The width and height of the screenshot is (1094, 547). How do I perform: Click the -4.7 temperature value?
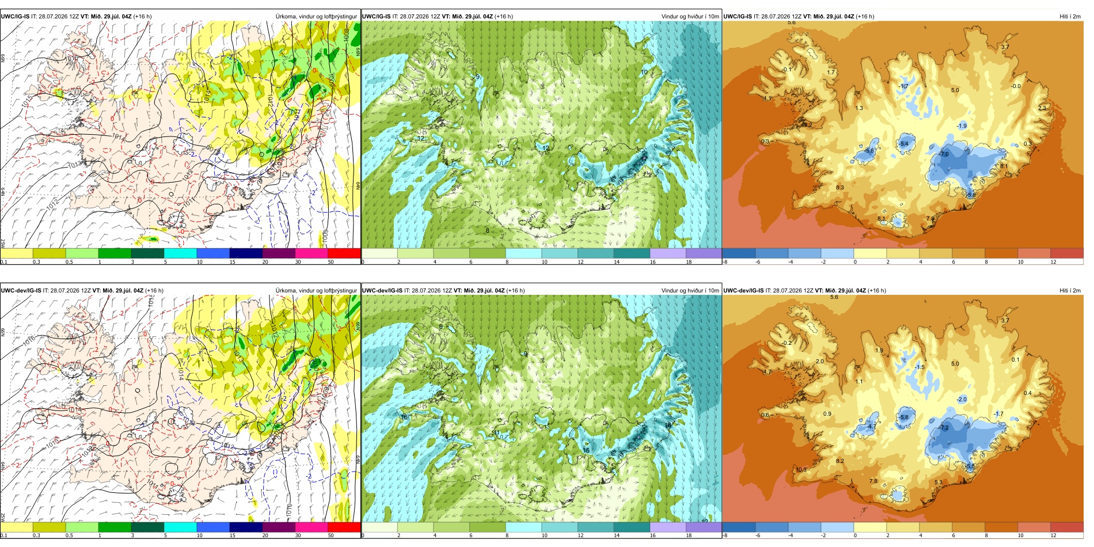(871, 427)
